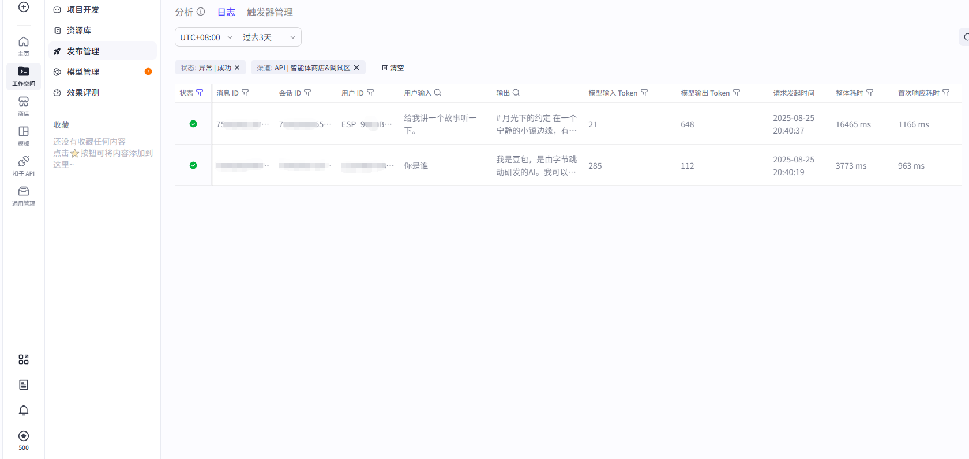This screenshot has height=459, width=969.
Task: Click the 2025-08-25 20:40:37 timestamp
Action: point(794,124)
